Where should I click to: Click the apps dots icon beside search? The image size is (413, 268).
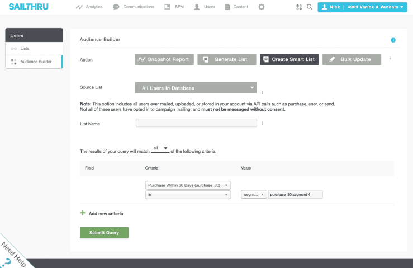[299, 7]
